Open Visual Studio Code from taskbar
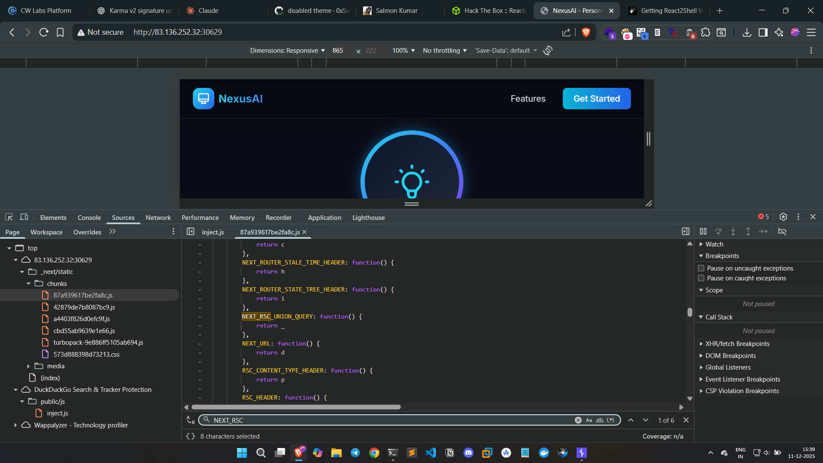Screen dimensions: 823x463 click(x=431, y=453)
